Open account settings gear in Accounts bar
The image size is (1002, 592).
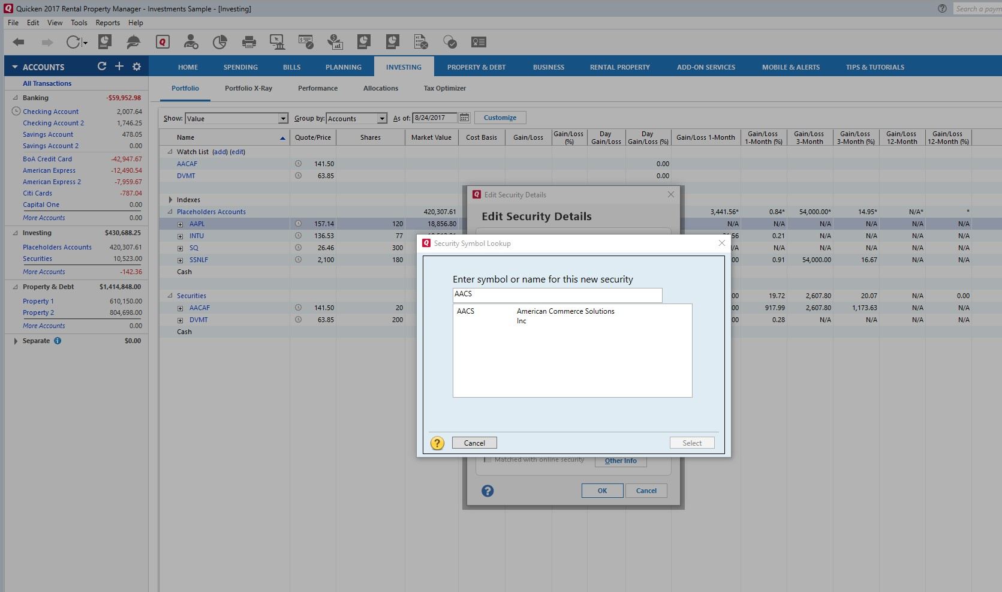pos(137,67)
